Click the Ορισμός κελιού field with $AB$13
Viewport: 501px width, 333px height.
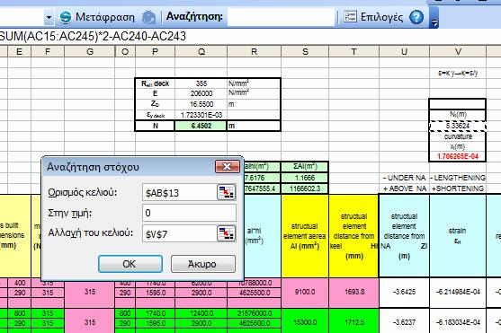(x=180, y=193)
